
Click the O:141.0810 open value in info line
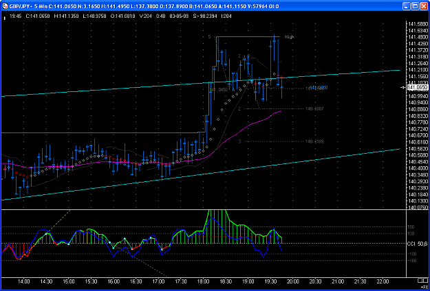[x=123, y=16]
